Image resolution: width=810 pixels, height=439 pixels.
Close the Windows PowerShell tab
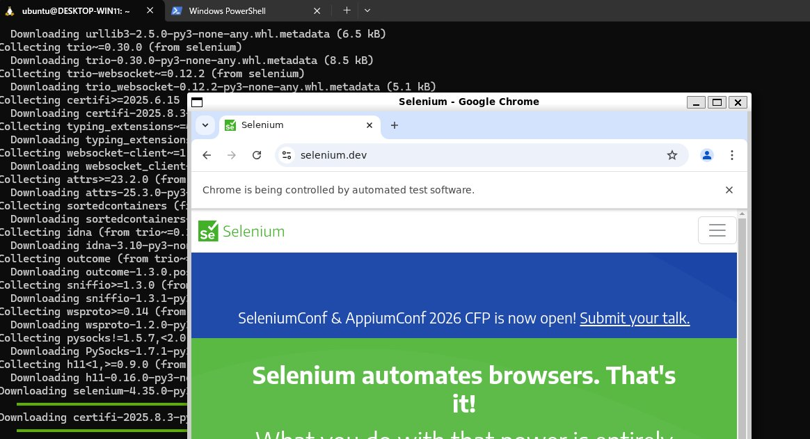click(x=317, y=11)
